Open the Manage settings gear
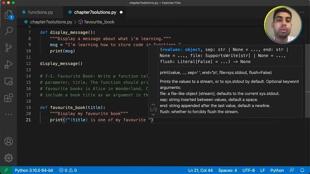Image resolution: width=310 pixels, height=174 pixels. (x=9, y=158)
